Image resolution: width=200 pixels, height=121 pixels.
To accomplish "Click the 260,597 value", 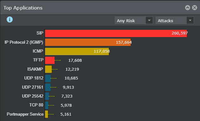I will [180, 33].
